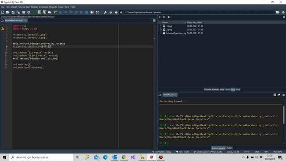Select 1.png in file list
Image resolution: width=286 pixels, height=161 pixels.
pos(169,26)
